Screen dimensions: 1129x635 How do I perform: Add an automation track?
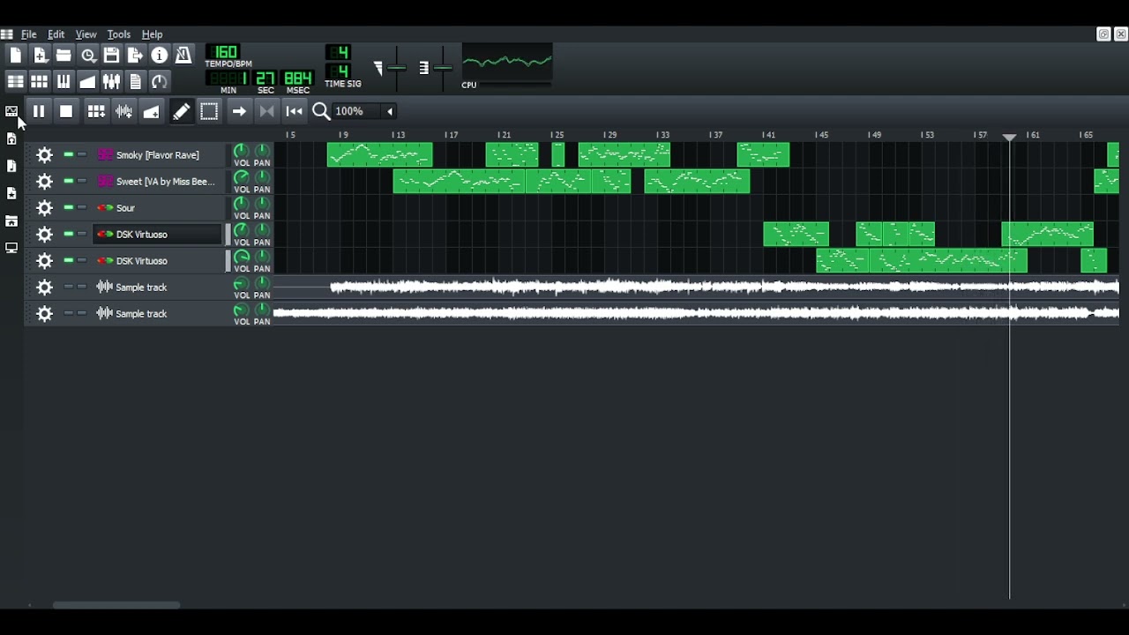(152, 111)
